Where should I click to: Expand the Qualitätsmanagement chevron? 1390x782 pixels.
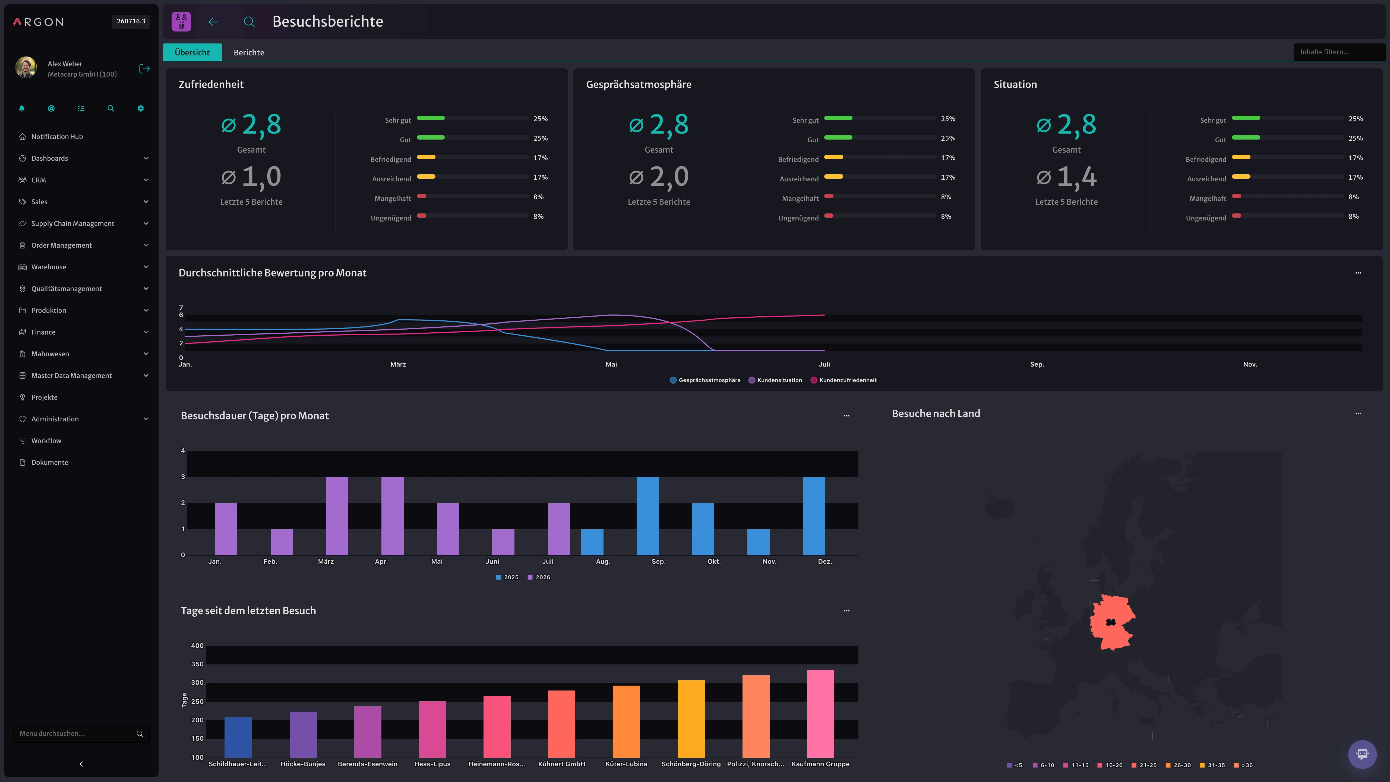(146, 289)
